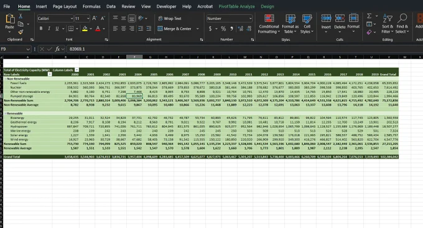The image size is (423, 228).
Task: Open Format as Table gallery
Action: (291, 24)
